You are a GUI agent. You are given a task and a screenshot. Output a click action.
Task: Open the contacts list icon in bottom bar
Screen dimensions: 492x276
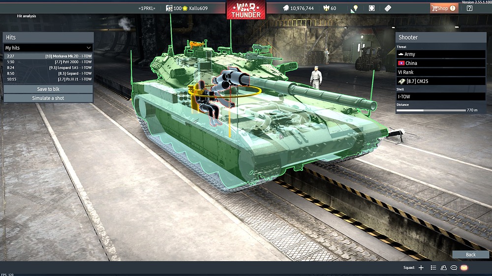(433, 268)
